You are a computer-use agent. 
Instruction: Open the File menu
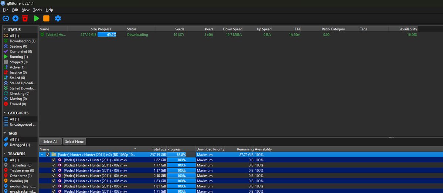pyautogui.click(x=6, y=10)
